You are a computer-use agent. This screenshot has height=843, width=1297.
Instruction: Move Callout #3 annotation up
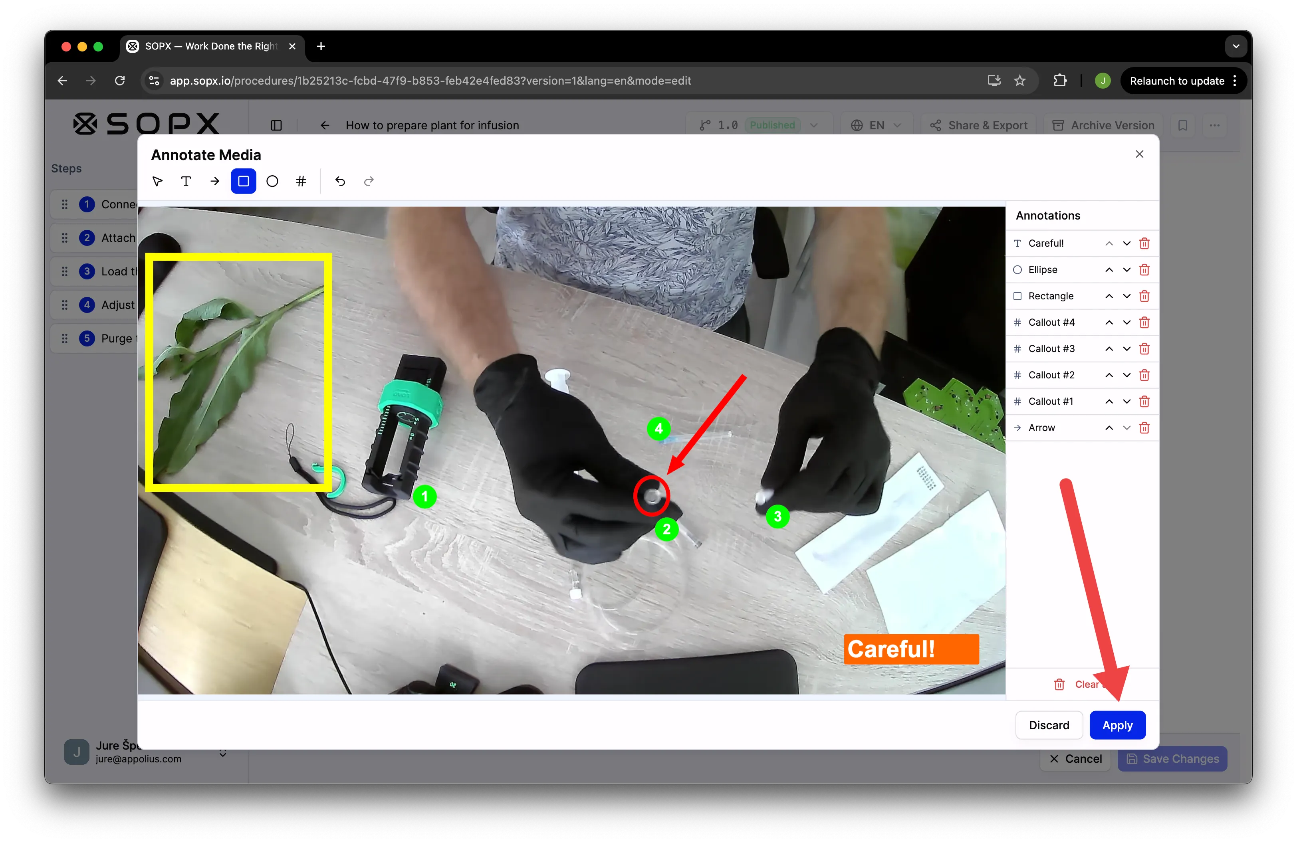[x=1109, y=348]
